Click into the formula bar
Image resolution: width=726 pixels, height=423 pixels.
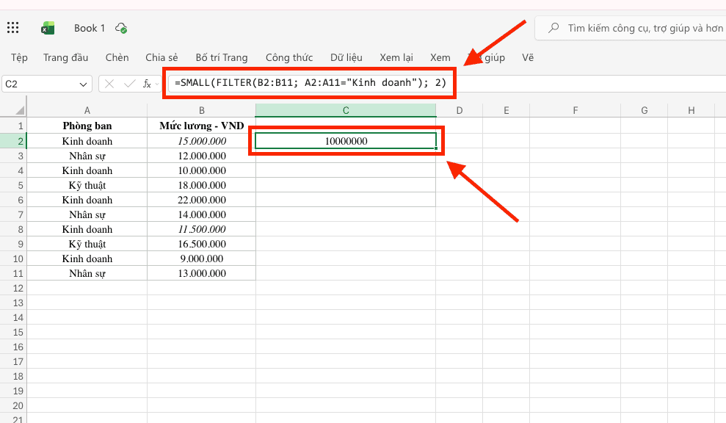click(447, 84)
